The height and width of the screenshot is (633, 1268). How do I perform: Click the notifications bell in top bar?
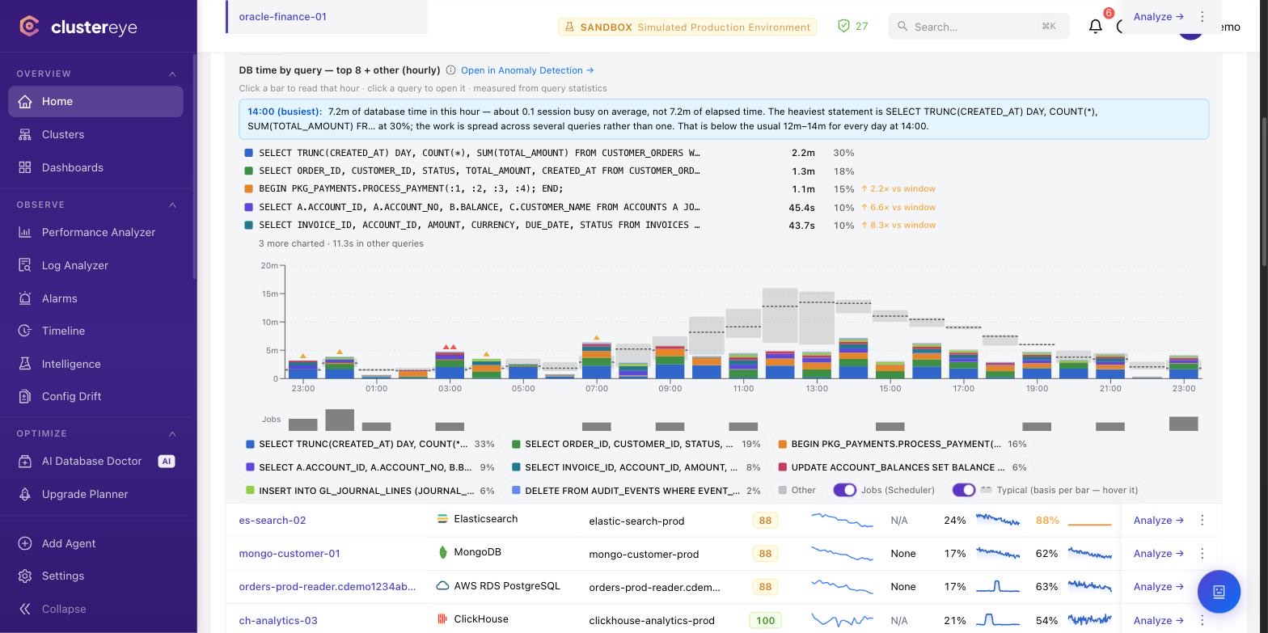[1096, 27]
